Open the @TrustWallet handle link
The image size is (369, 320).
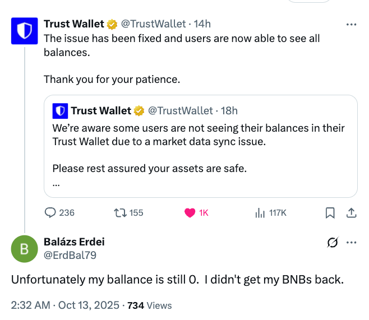pos(153,24)
